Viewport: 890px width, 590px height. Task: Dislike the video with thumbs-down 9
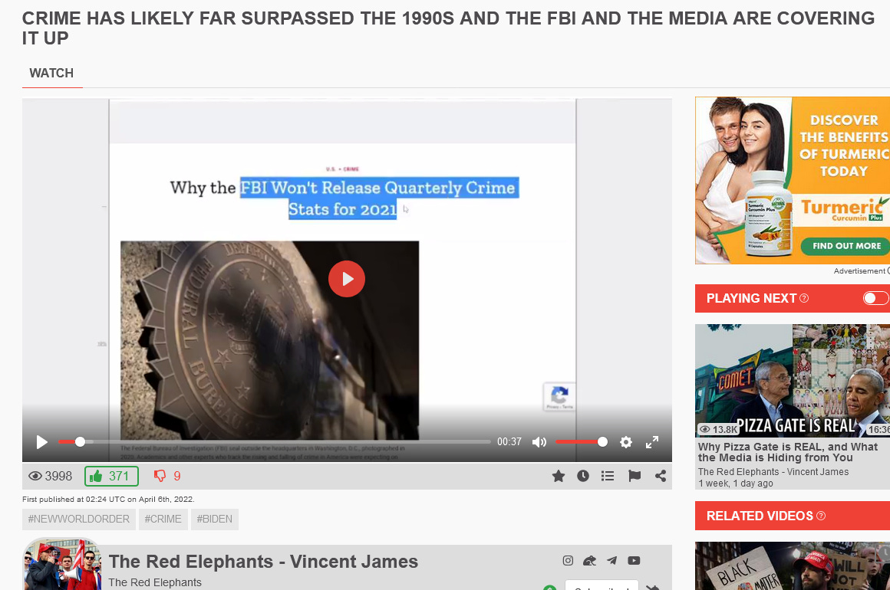click(x=167, y=476)
